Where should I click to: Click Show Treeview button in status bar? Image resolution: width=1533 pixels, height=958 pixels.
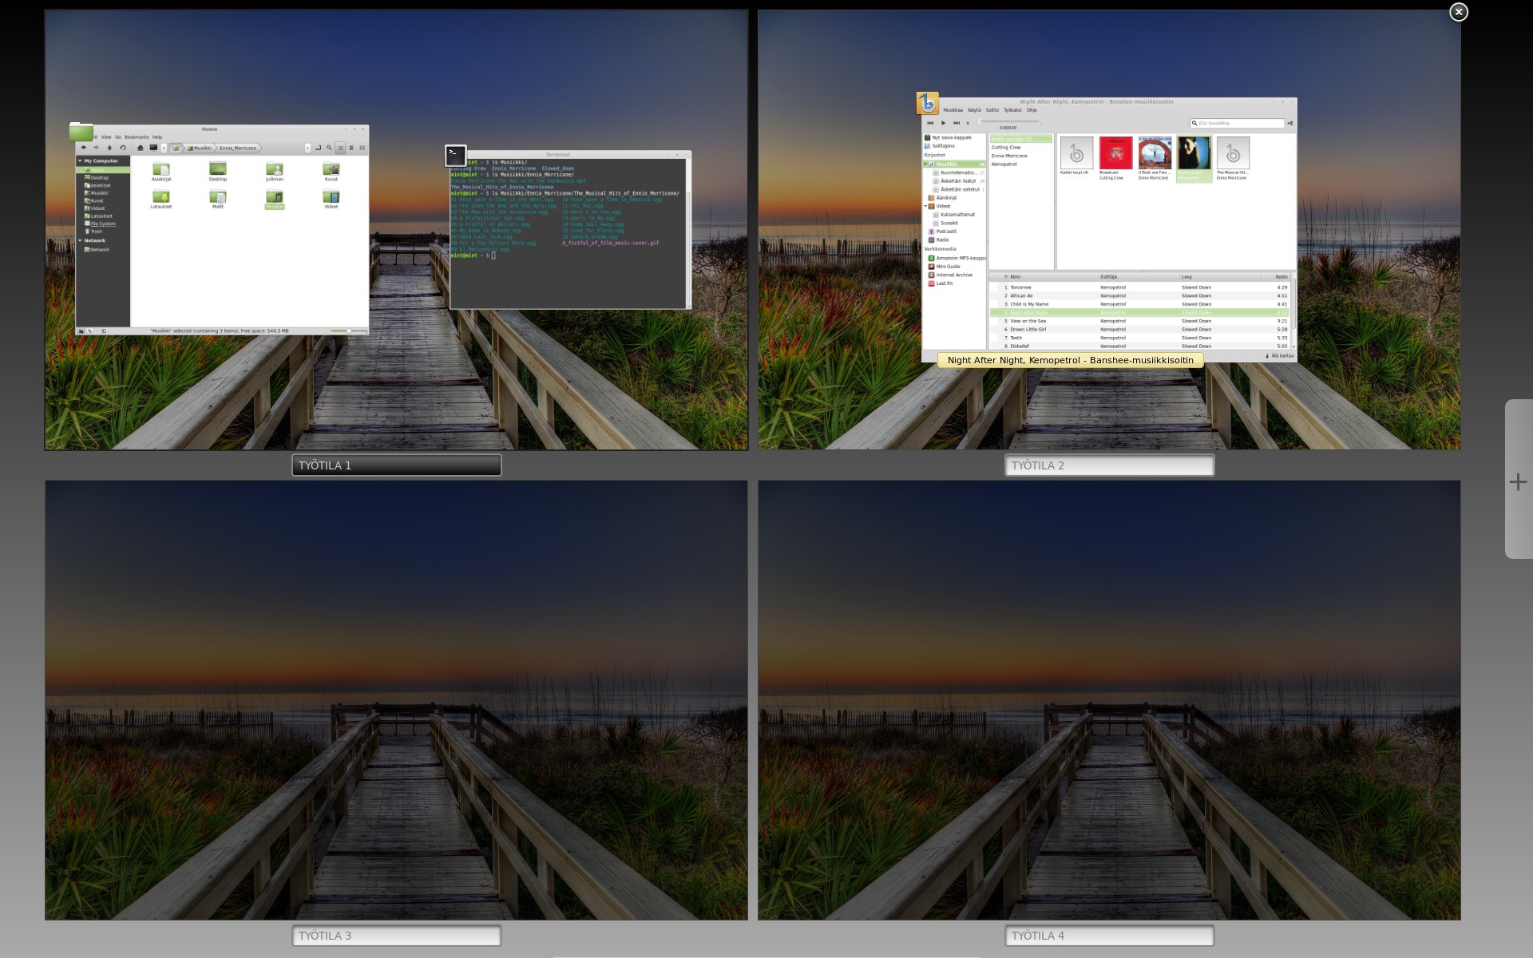[x=91, y=331]
